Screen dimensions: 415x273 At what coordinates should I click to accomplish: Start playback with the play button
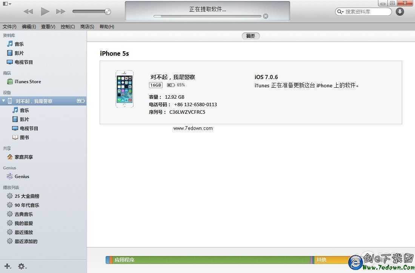[45, 11]
